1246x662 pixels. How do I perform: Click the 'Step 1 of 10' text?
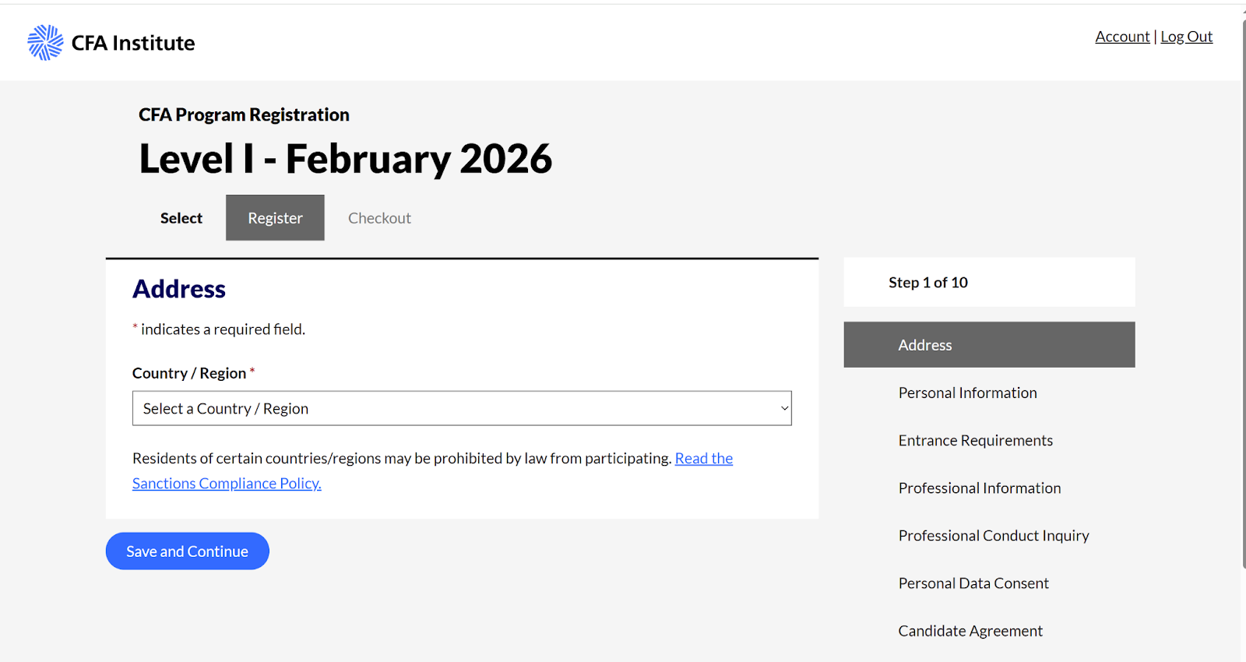pos(928,283)
